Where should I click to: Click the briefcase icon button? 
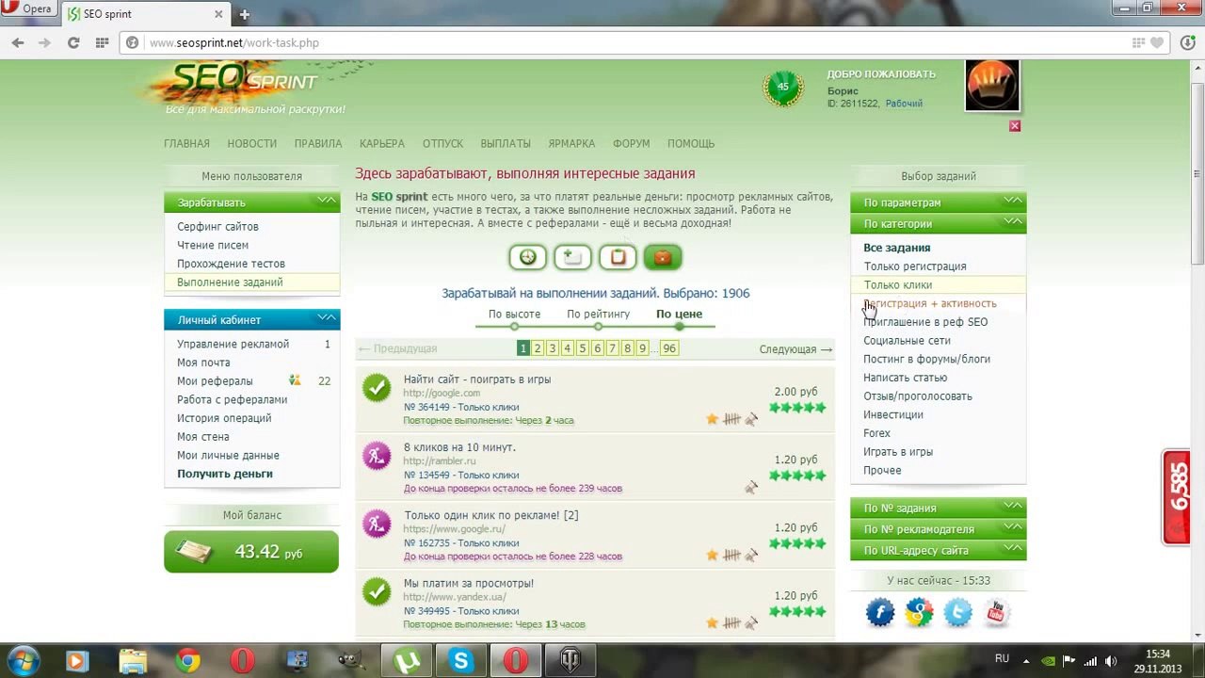pyautogui.click(x=663, y=257)
